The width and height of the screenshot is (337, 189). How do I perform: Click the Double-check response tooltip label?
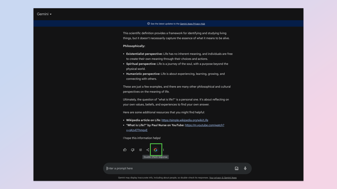155,157
